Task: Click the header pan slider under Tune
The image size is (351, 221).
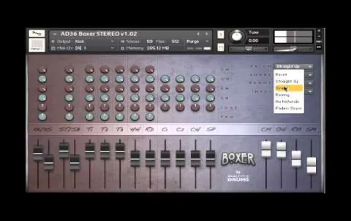Action: (x=248, y=49)
